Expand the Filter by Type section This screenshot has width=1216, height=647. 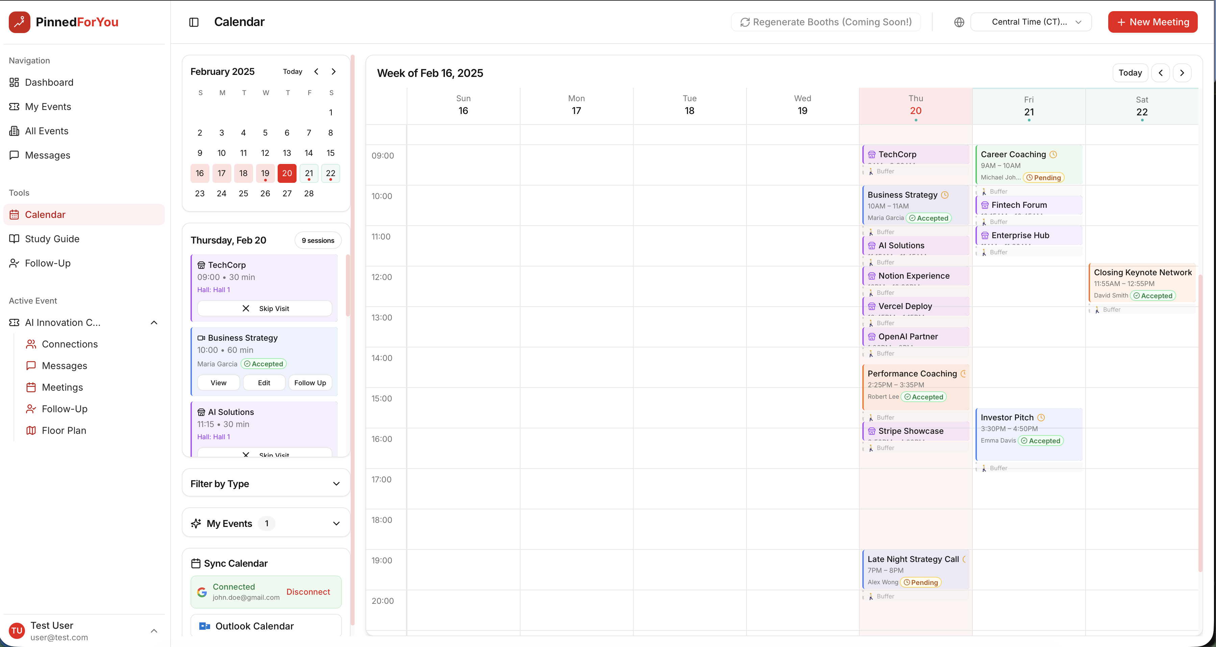pyautogui.click(x=336, y=483)
